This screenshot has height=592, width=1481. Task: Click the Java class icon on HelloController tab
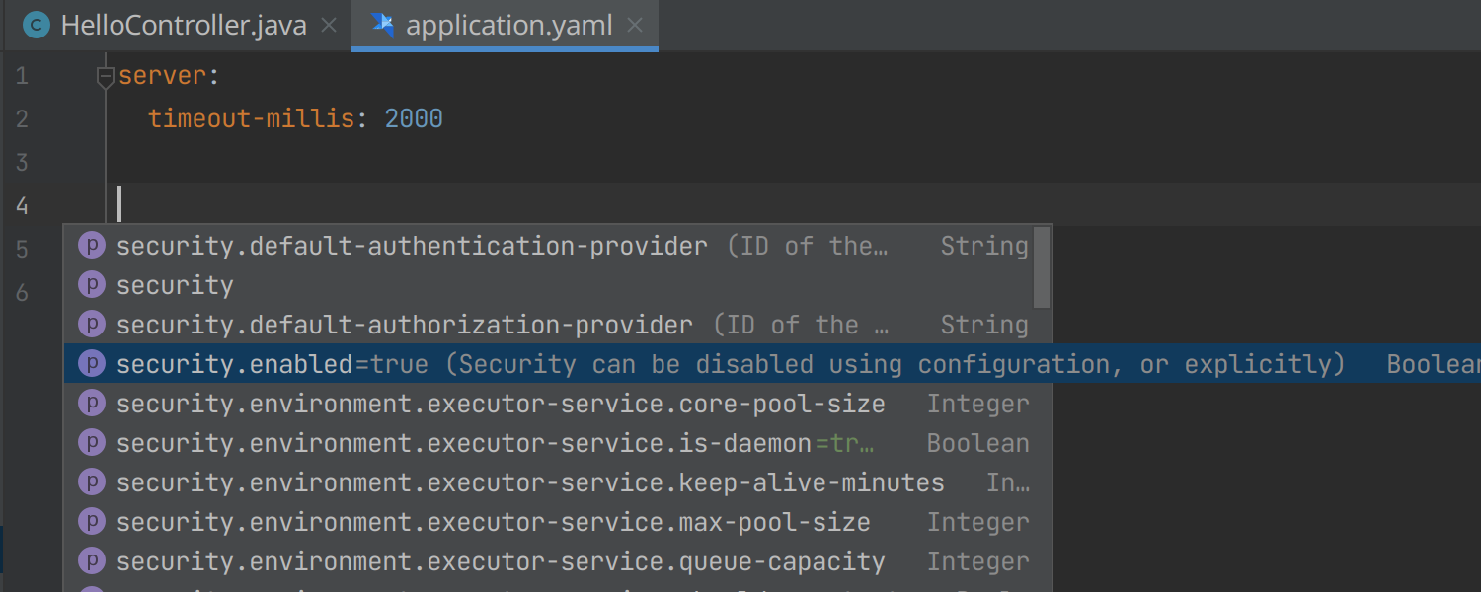tap(37, 26)
